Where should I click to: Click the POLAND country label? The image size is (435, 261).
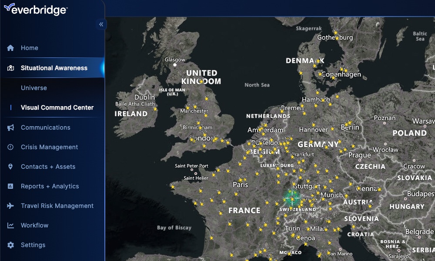(x=410, y=133)
